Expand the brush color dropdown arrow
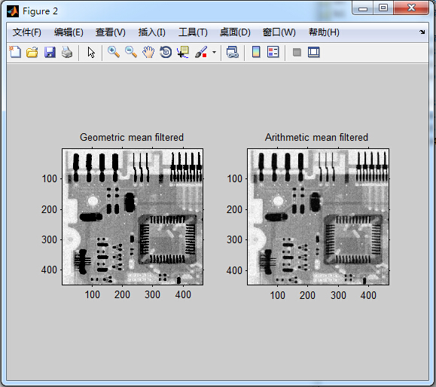Screen dimensions: 436x387 coord(214,52)
